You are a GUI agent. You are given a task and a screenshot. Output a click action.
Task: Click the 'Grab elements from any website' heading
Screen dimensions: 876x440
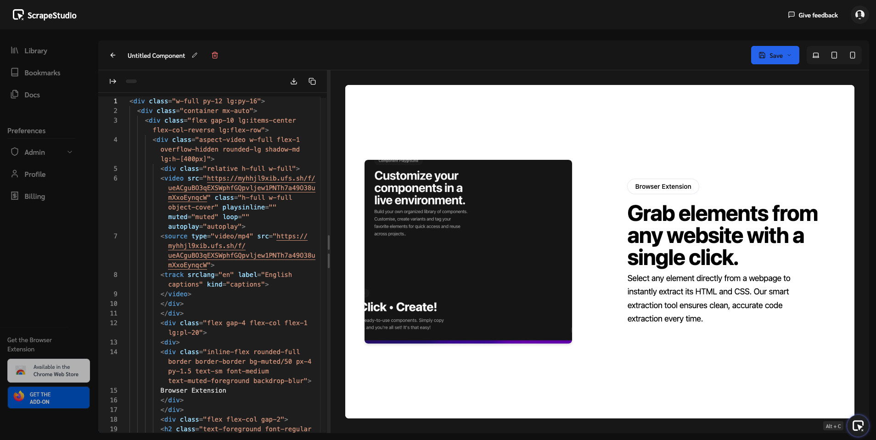(722, 236)
